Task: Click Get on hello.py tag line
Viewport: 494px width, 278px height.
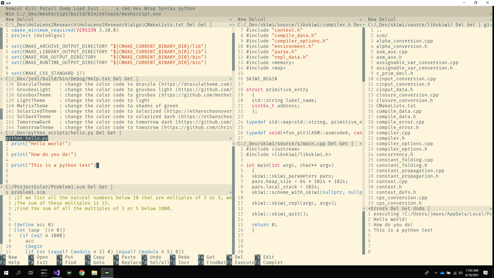Action: coord(111,133)
